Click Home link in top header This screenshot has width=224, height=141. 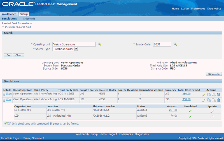coord(176,9)
